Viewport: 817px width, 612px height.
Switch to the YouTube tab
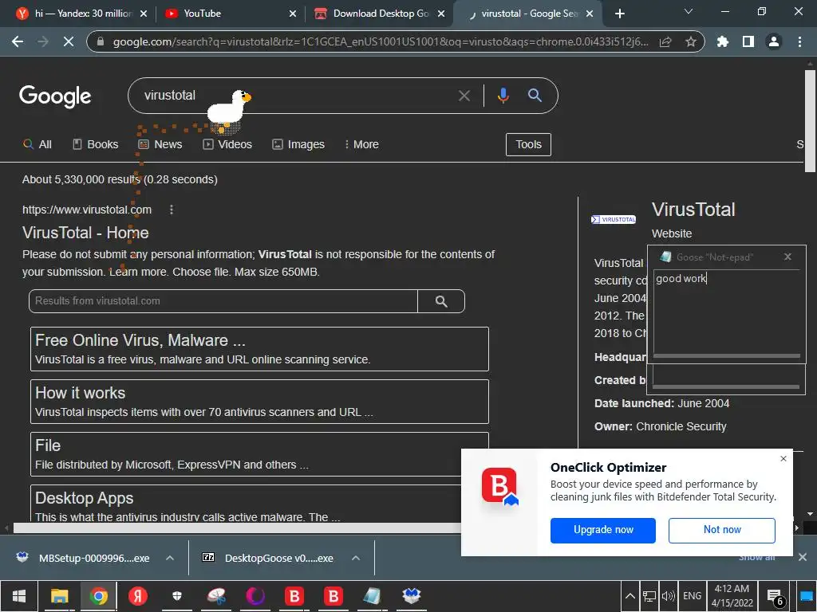(x=231, y=14)
